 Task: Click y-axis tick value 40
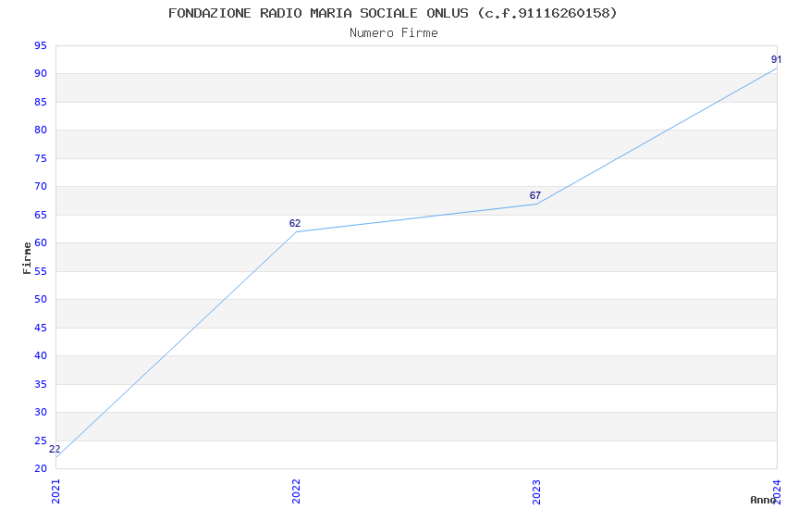coord(41,356)
